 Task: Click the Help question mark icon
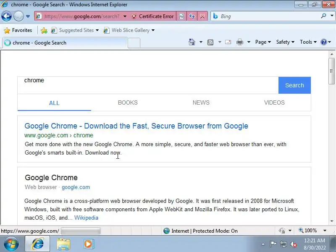(323, 42)
